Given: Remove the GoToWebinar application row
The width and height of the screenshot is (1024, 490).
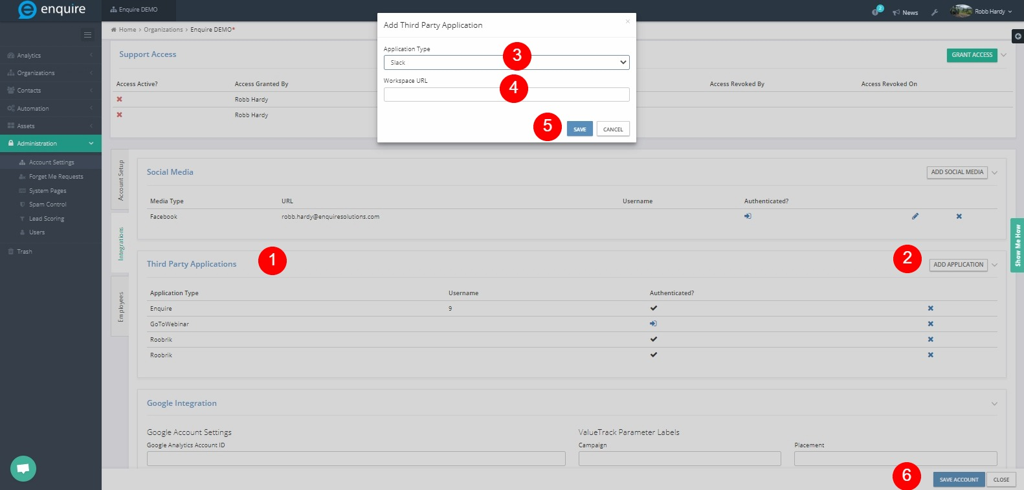Looking at the screenshot, I should (x=931, y=324).
